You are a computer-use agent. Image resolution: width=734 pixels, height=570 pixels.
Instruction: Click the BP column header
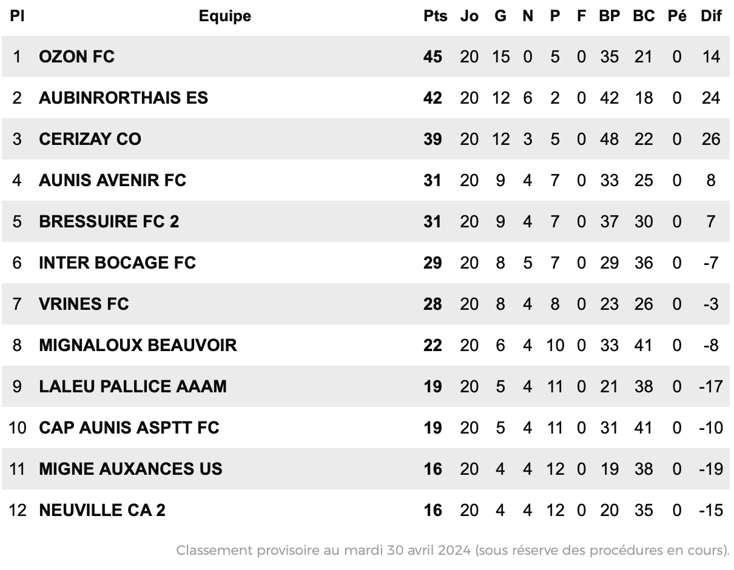click(x=610, y=16)
